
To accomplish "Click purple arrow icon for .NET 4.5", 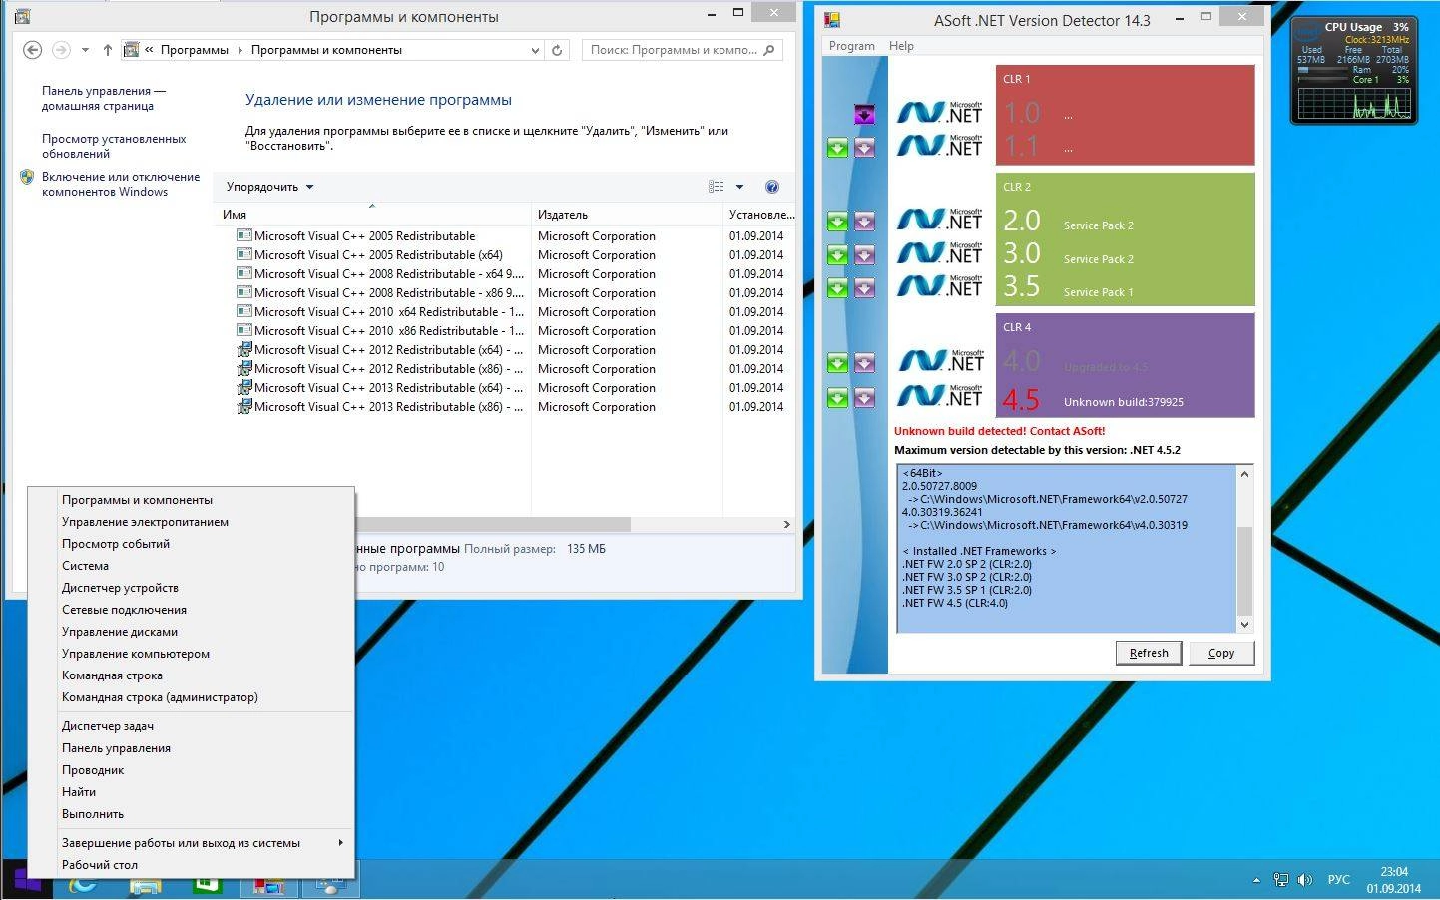I will (864, 398).
